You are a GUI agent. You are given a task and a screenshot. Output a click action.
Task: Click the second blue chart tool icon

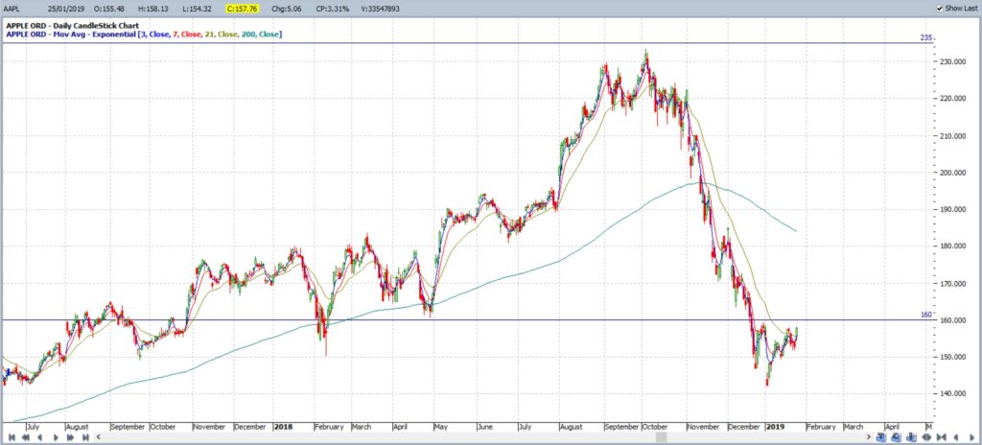click(897, 437)
